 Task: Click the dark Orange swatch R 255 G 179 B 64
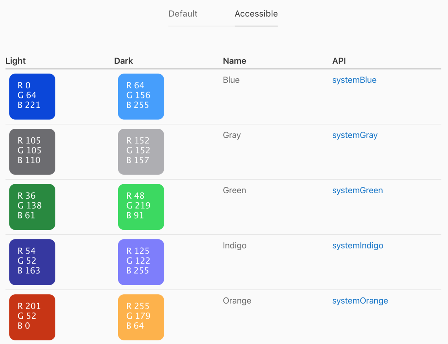tap(141, 317)
